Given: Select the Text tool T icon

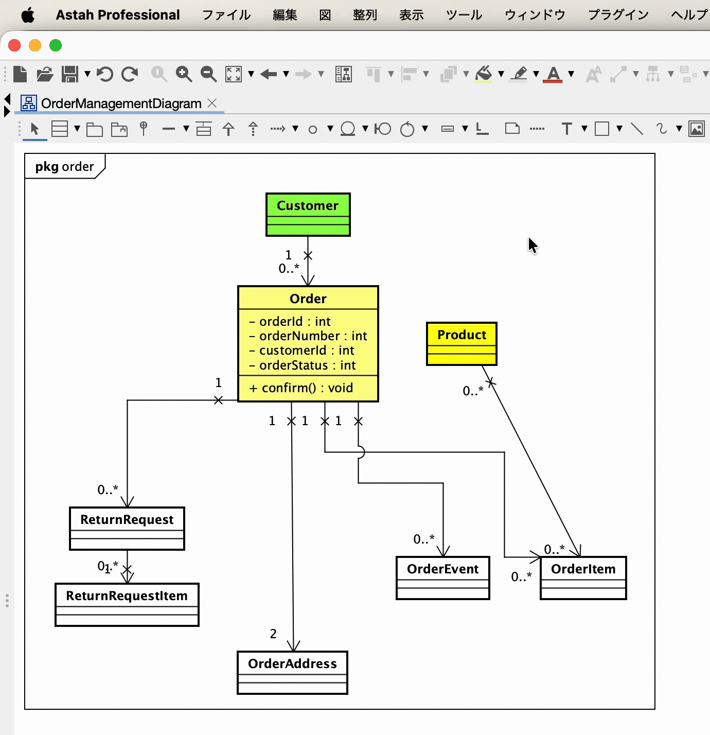Looking at the screenshot, I should [x=567, y=129].
